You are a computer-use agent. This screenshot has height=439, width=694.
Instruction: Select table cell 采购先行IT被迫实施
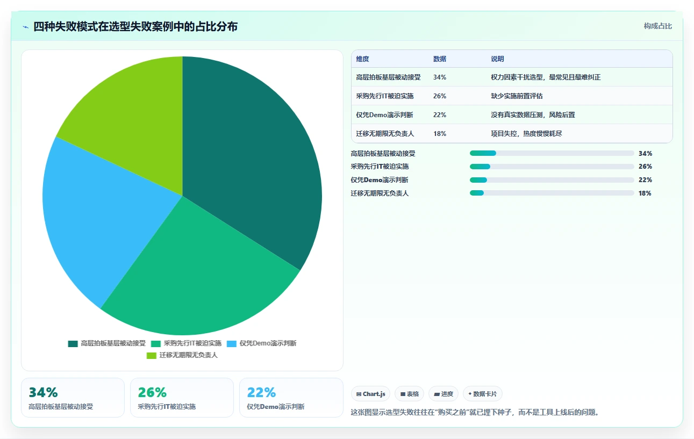pos(384,96)
